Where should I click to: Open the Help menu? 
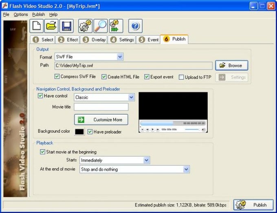click(53, 15)
